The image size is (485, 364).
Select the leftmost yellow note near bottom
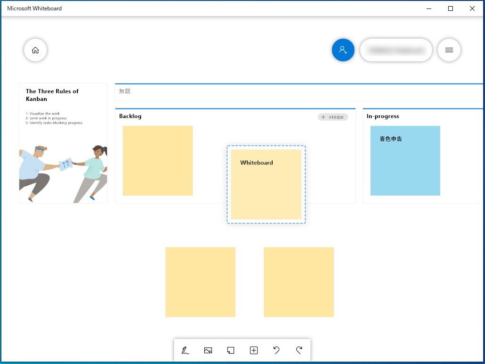[x=200, y=281]
